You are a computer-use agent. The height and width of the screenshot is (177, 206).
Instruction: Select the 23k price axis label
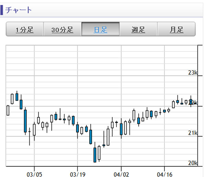coord(193,73)
